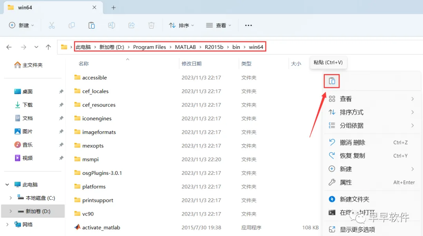Select 新加卷 (D:) in the sidebar
Screen dimensions: 423x236
pyautogui.click(x=33, y=211)
